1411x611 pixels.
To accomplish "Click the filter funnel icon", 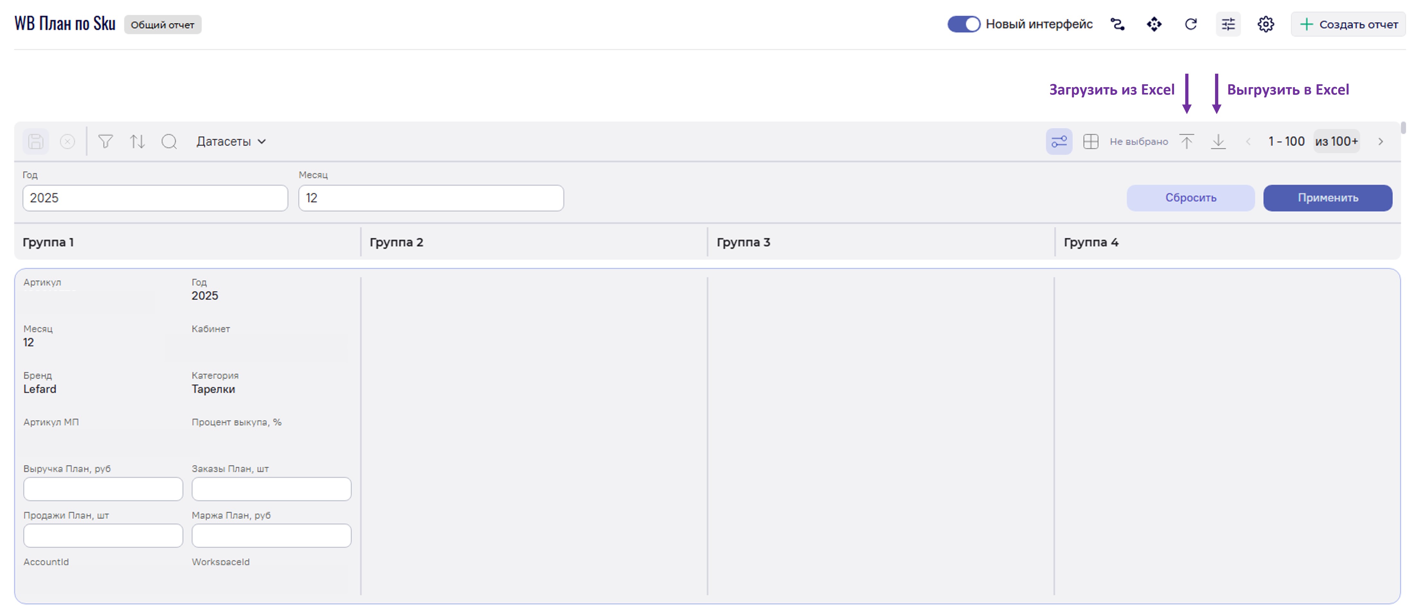I will tap(105, 142).
